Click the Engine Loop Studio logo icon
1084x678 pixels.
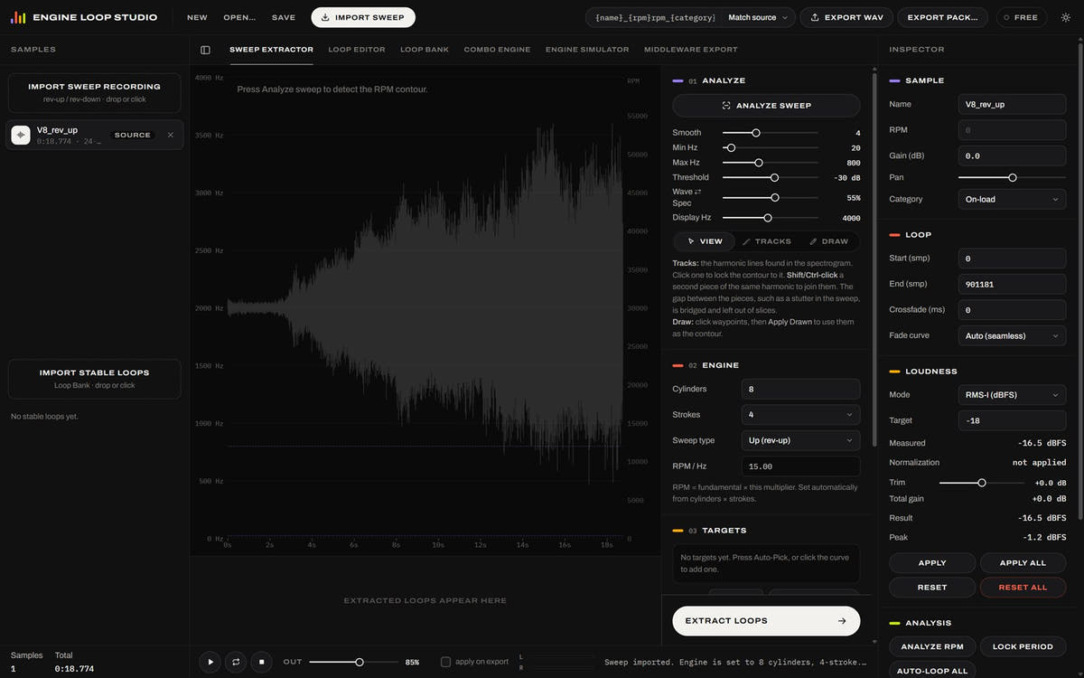(x=18, y=17)
